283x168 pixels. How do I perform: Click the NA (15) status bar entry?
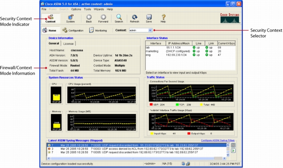point(167,164)
